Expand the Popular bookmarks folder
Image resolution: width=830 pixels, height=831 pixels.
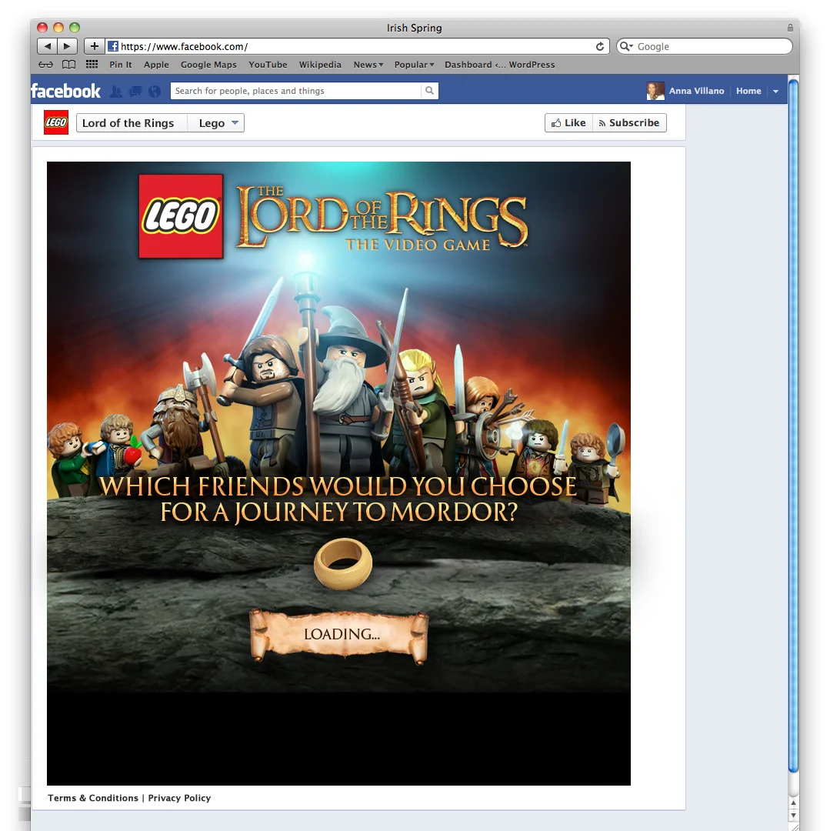414,65
